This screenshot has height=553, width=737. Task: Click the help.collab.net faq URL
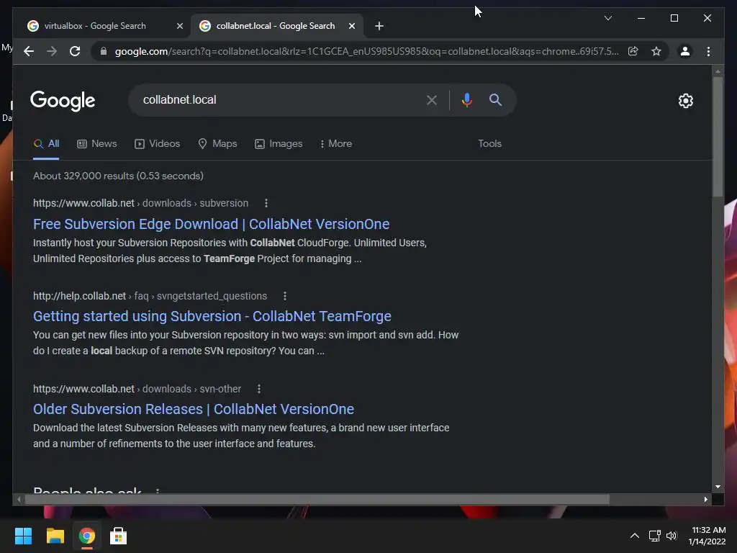[150, 296]
